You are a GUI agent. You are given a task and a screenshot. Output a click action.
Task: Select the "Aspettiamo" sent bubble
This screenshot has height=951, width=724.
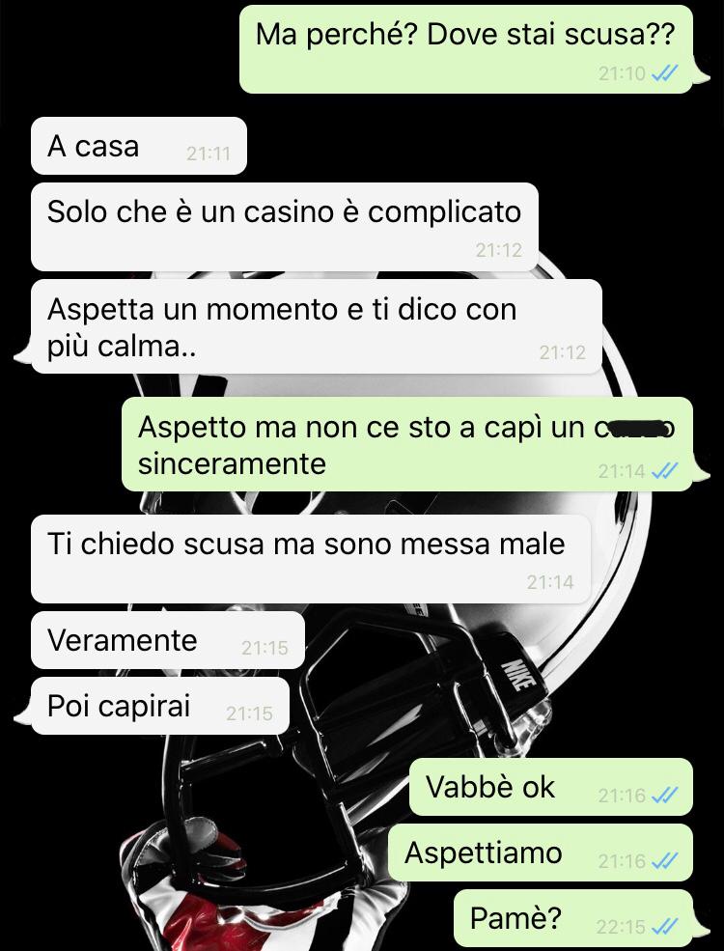540,853
